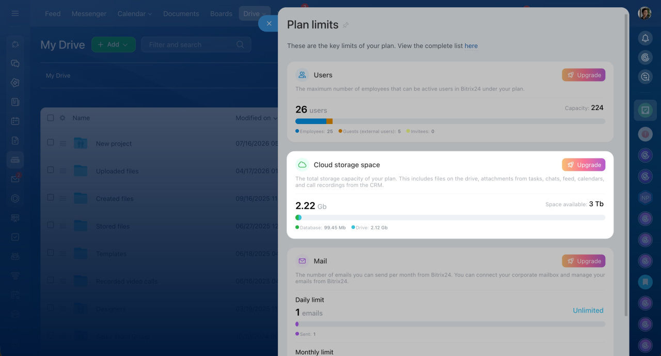Click the cloud storage usage progress bar

pos(450,218)
